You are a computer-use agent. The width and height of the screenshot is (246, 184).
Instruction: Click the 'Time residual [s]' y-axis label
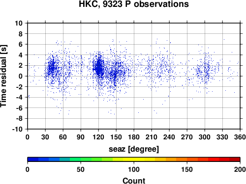click(3, 76)
